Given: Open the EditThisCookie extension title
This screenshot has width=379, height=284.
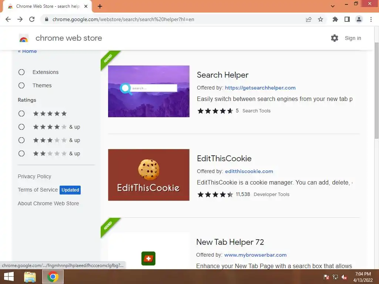Looking at the screenshot, I should coord(224,158).
